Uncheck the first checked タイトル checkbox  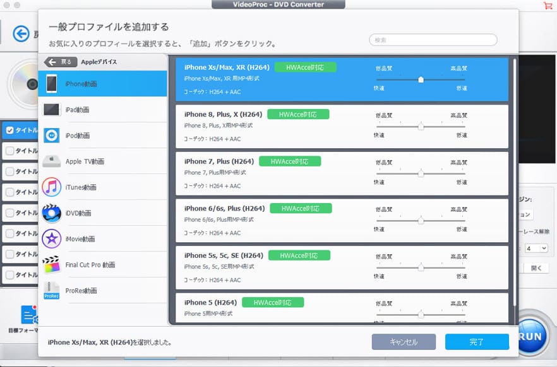[10, 130]
